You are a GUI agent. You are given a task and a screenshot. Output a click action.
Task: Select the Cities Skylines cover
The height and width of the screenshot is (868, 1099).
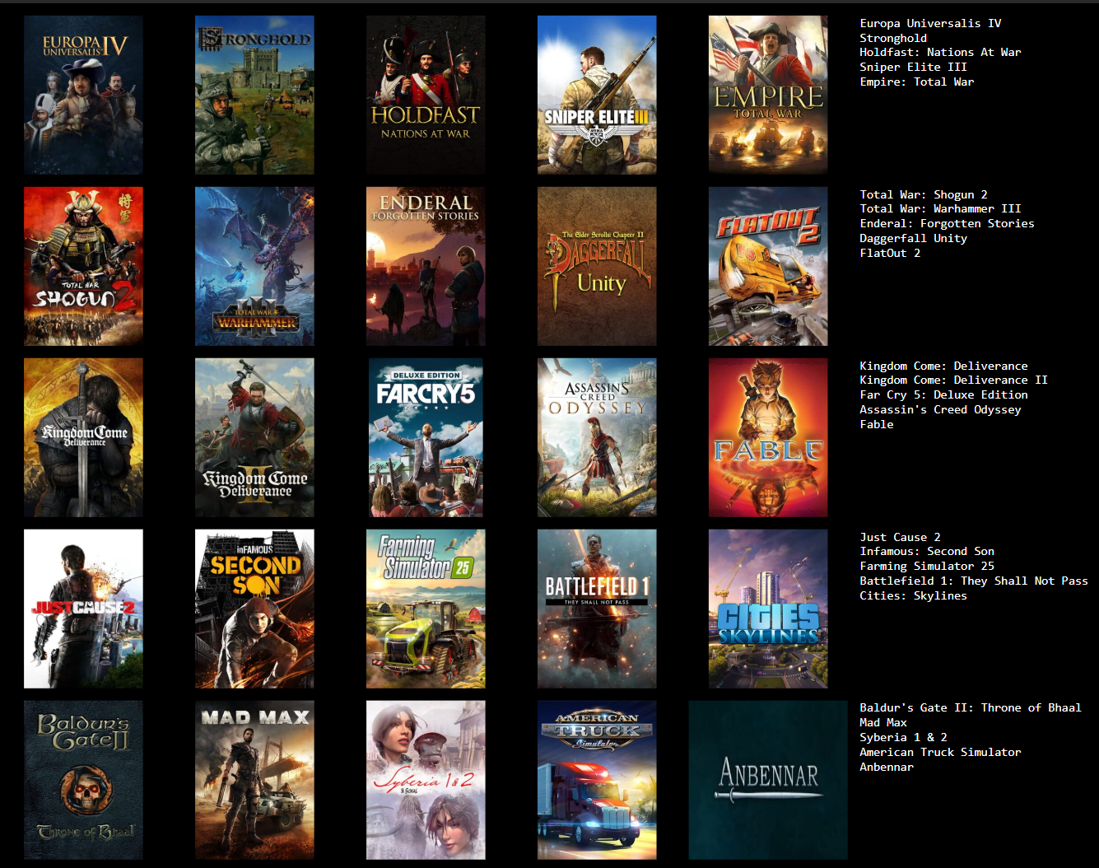pyautogui.click(x=768, y=609)
